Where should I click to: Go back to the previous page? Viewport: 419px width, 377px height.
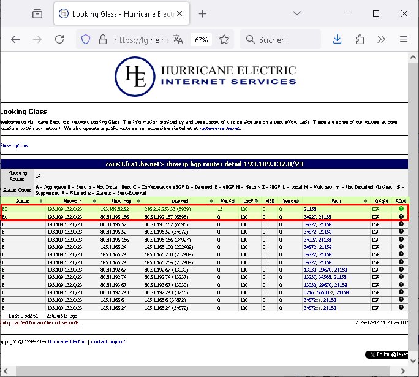tap(15, 39)
